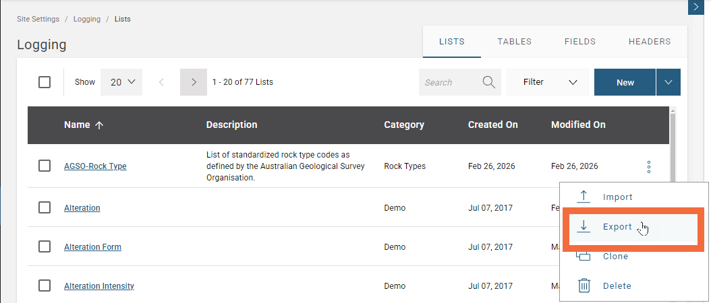
Task: Click the New button
Action: (x=625, y=82)
